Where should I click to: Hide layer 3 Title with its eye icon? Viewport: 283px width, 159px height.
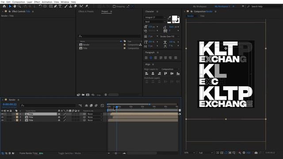pos(2,120)
